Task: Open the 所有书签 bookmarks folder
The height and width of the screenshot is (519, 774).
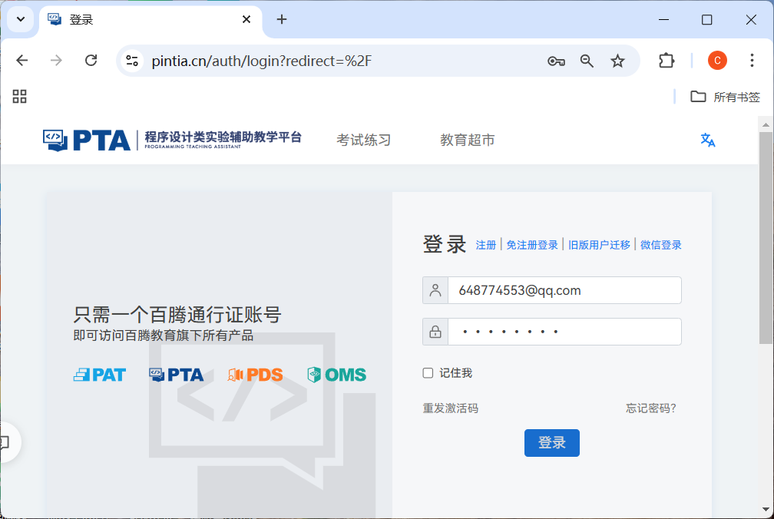Action: (725, 97)
